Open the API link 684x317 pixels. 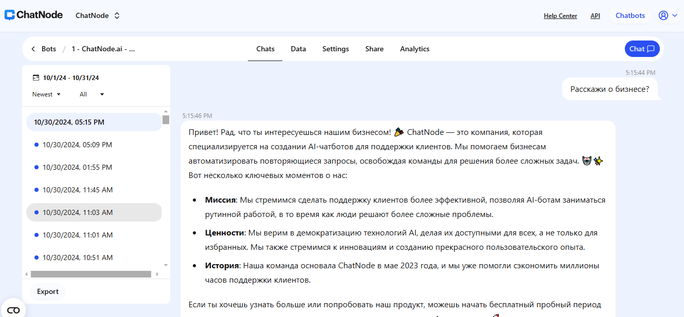(x=595, y=16)
